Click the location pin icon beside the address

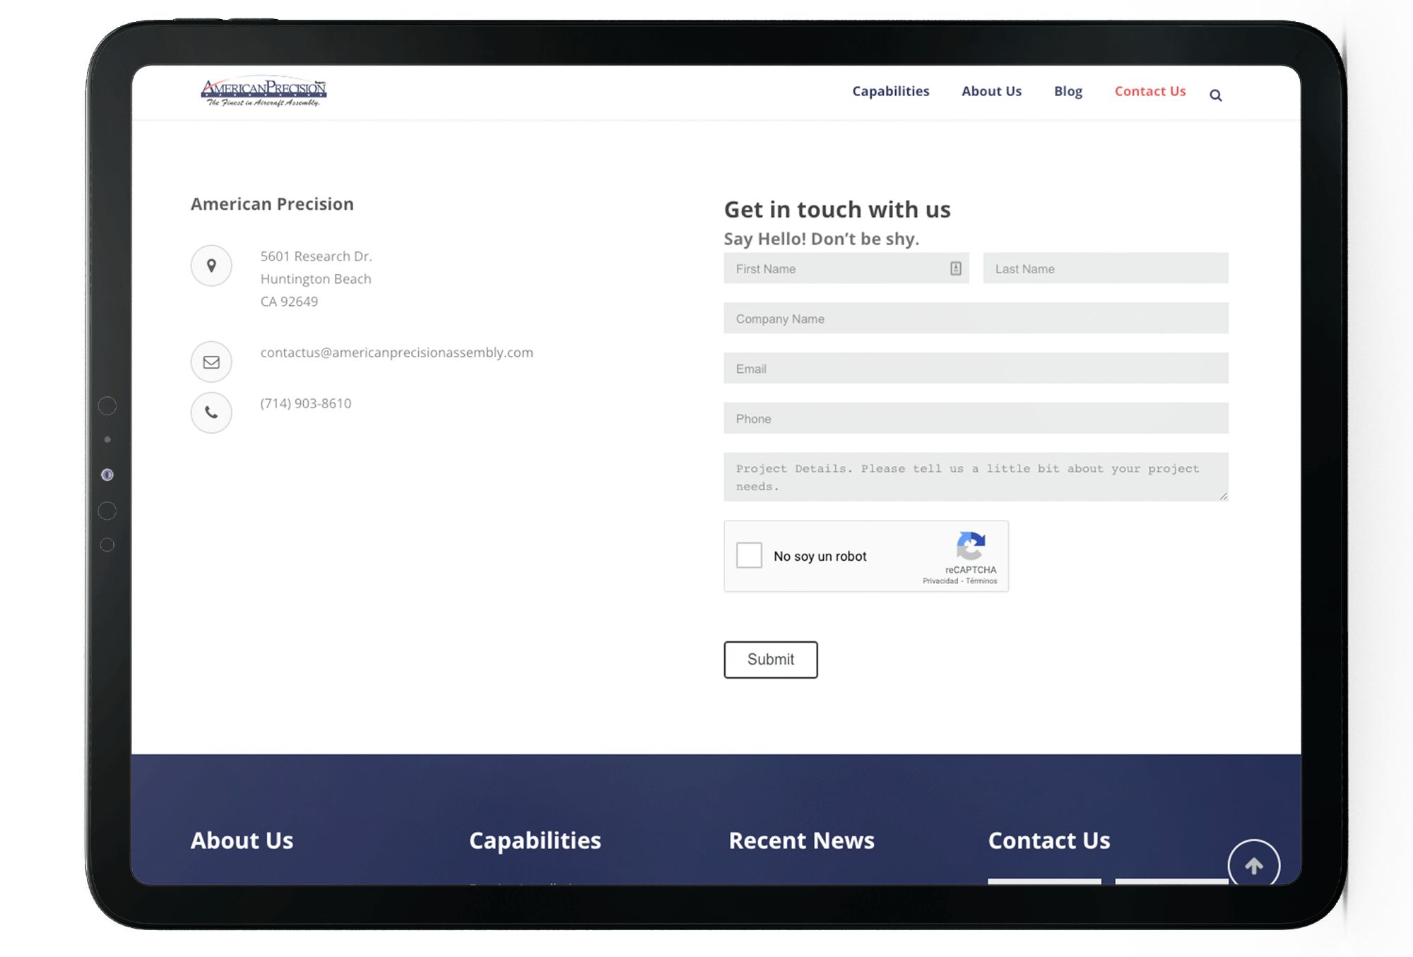pyautogui.click(x=211, y=266)
